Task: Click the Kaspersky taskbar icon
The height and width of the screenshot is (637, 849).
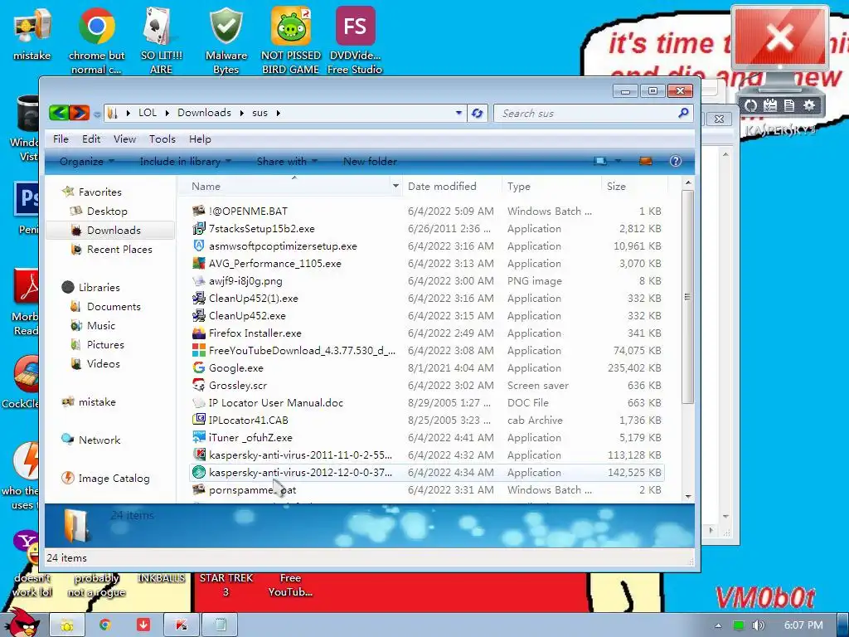Action: (182, 625)
